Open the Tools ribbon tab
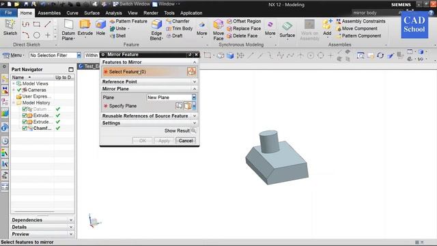This screenshot has width=437, height=246. [169, 13]
